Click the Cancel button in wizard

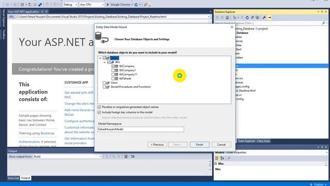pos(221,145)
